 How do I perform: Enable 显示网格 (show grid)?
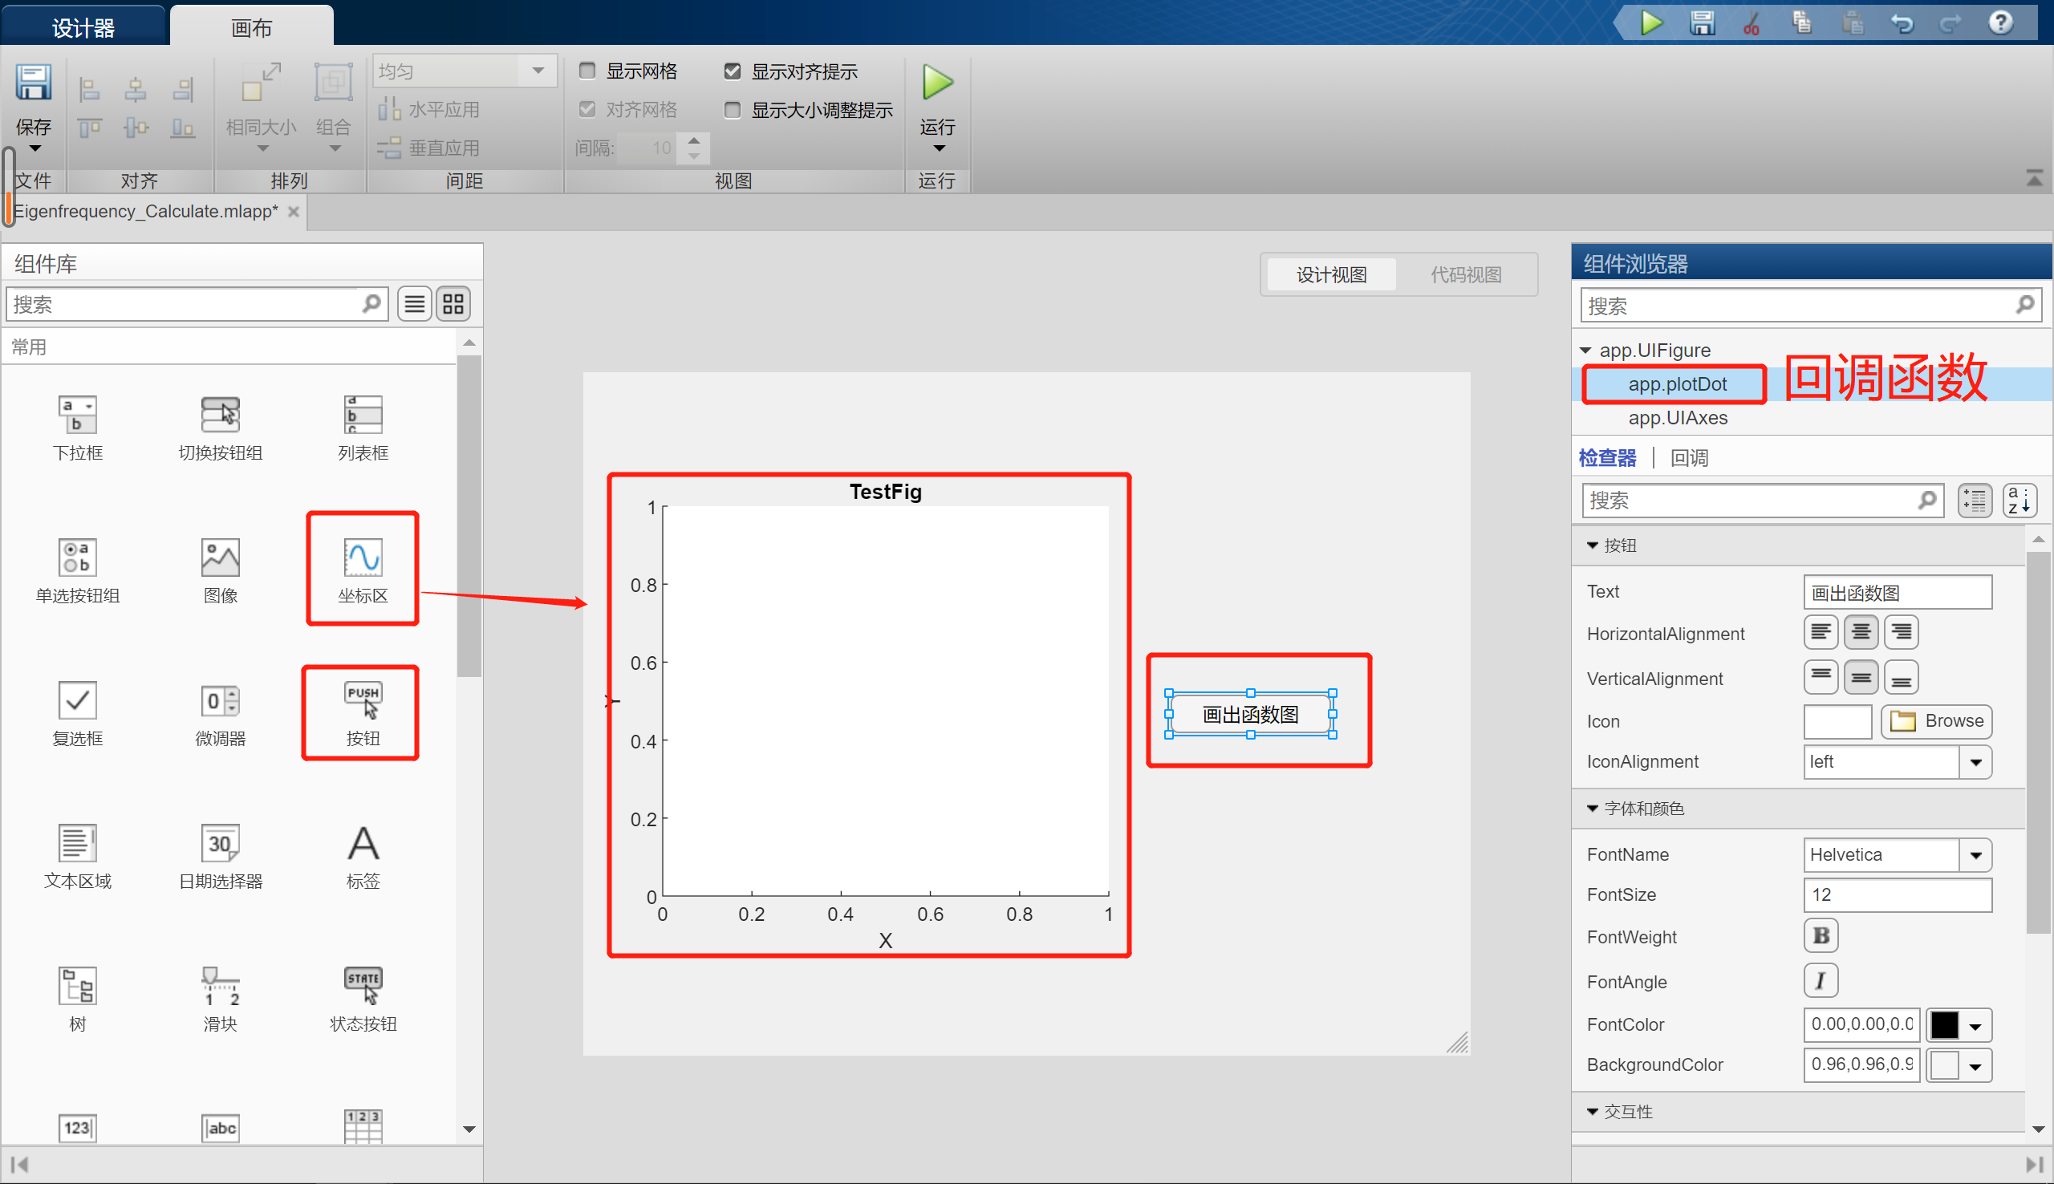pos(587,71)
